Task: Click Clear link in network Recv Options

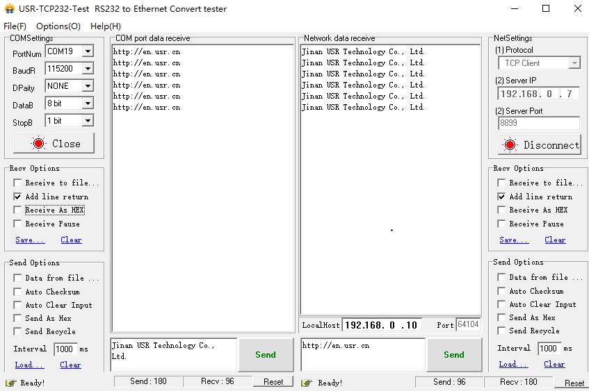Action: [x=555, y=240]
